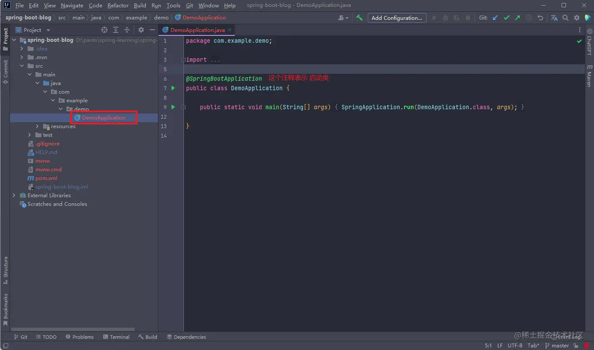Image resolution: width=594 pixels, height=350 pixels.
Task: Toggle the Project tool window stripe button
Action: coord(5,39)
